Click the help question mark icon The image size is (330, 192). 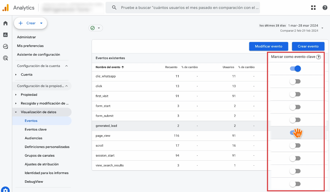point(325,8)
